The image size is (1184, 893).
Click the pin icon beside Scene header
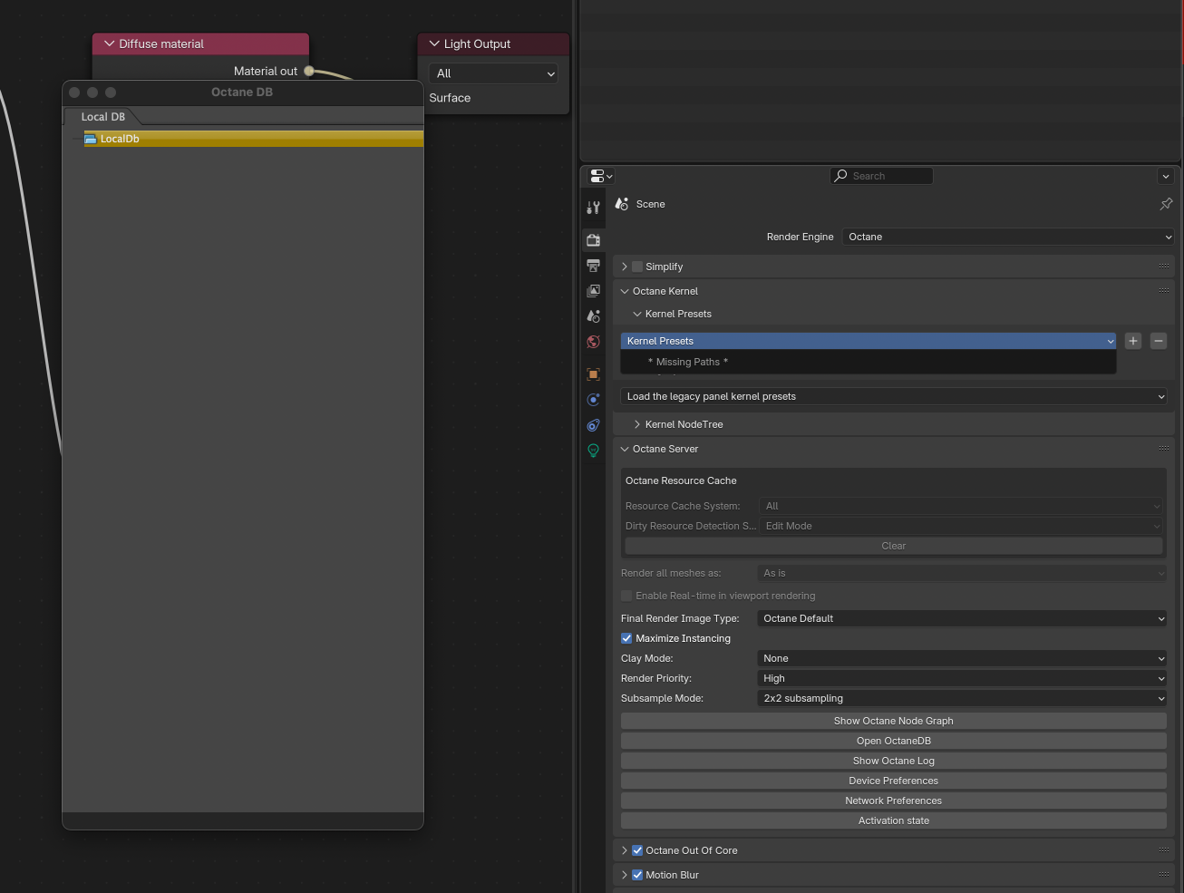(1166, 204)
